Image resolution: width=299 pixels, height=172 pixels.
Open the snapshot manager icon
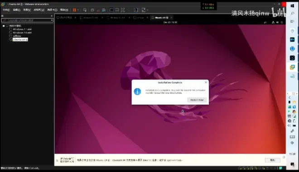[104, 10]
